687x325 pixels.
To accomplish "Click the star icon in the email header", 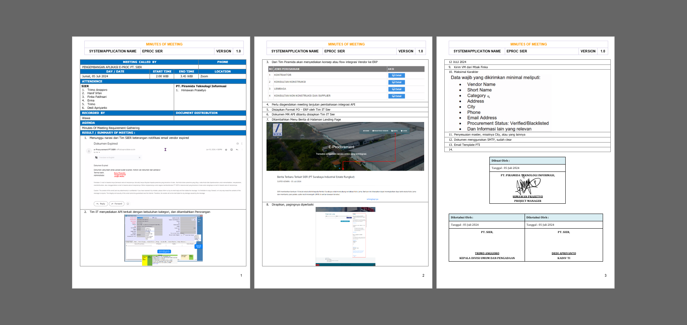I will coord(226,149).
